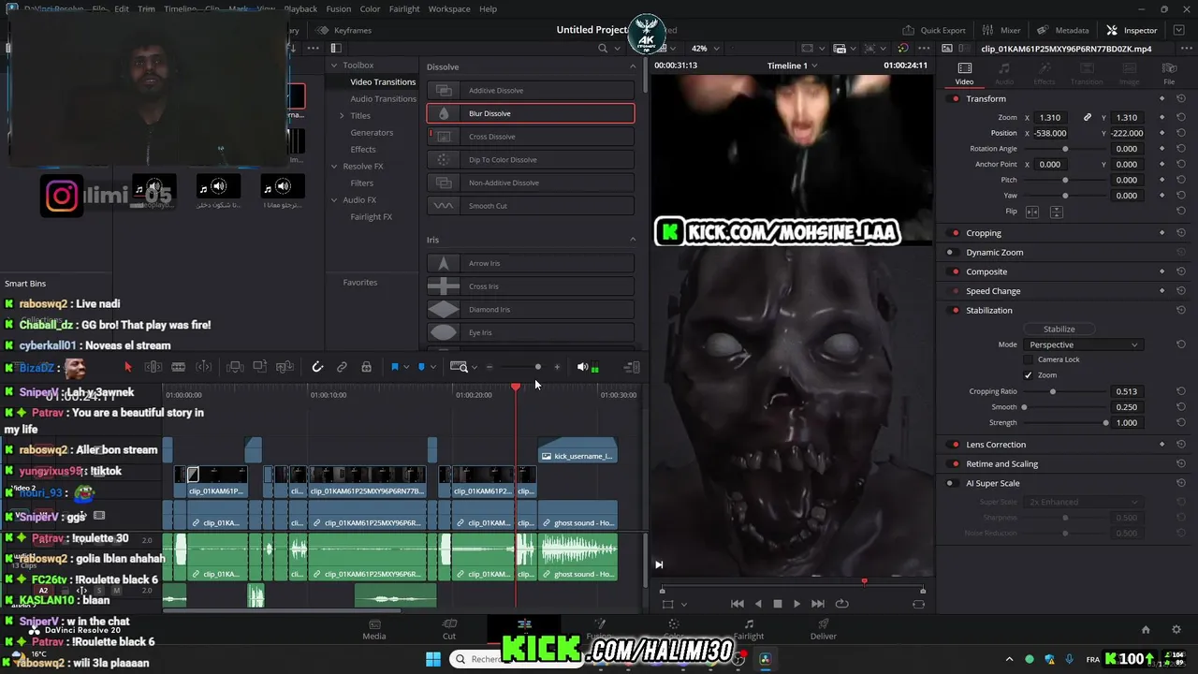Collapse the Iris transitions group
The width and height of the screenshot is (1198, 674).
(633, 240)
